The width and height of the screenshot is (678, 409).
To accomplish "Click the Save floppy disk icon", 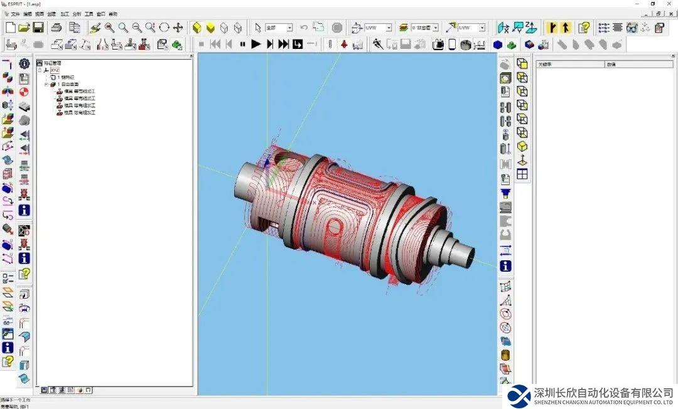I will click(x=38, y=28).
